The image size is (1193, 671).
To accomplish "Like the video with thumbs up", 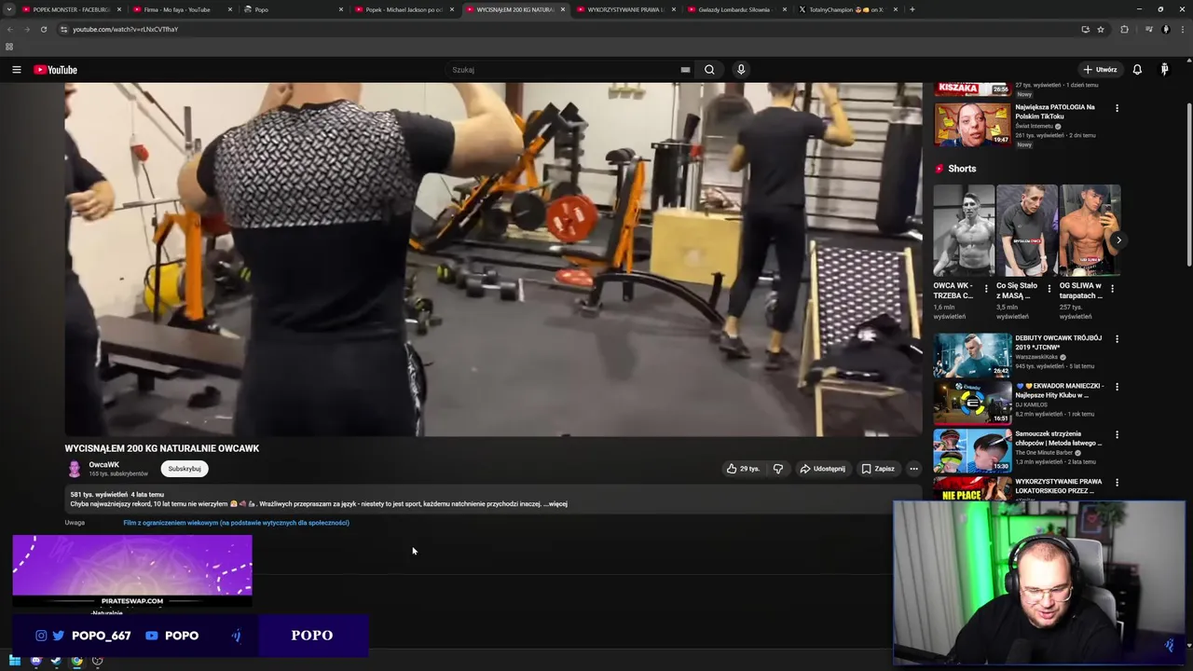I will [743, 469].
